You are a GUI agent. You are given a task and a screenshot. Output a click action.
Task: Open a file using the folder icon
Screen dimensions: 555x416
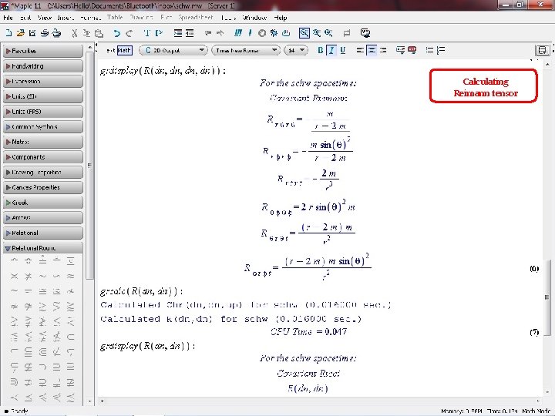pos(21,33)
